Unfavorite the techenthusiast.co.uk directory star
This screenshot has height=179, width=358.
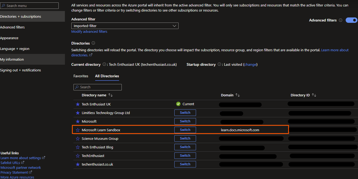77,164
